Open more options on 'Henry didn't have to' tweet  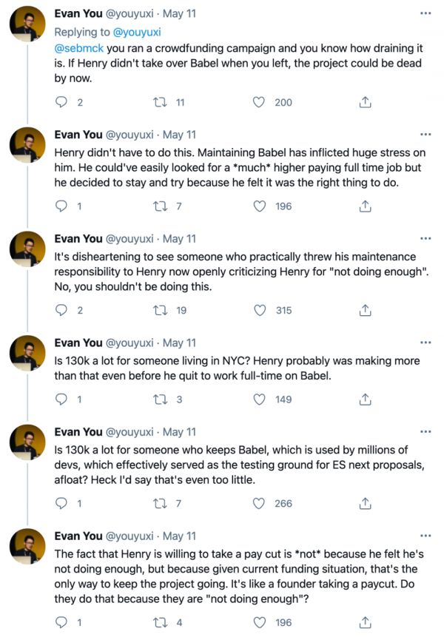click(425, 135)
